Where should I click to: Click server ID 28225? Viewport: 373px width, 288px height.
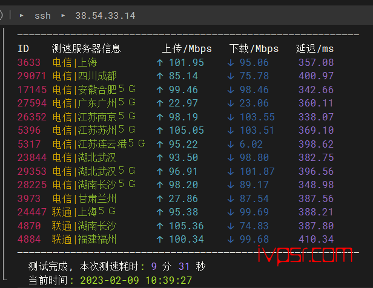click(32, 185)
